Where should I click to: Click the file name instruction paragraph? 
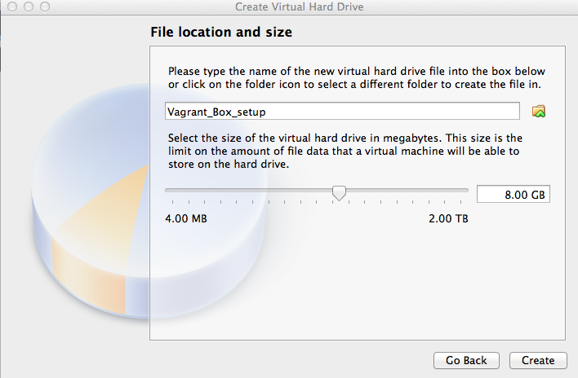[357, 77]
